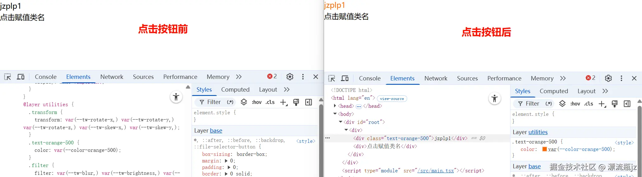642x177 pixels.
Task: Activate inspect element picker in left DevTools
Action: 7,77
